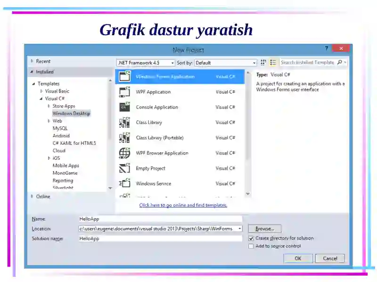Select the Console Application row text
The height and width of the screenshot is (282, 377).
[x=157, y=107]
